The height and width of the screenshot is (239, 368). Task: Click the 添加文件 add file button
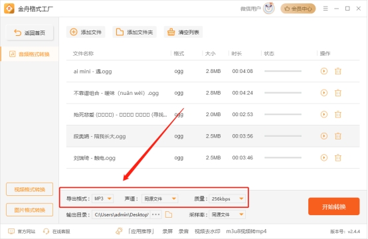pos(86,32)
